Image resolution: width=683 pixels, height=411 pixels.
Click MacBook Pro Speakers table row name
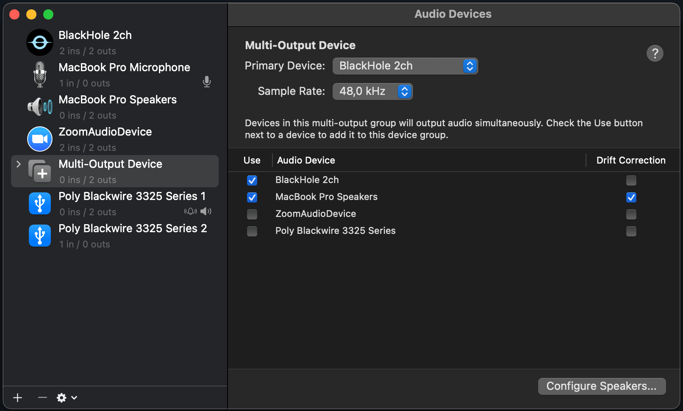tap(326, 197)
